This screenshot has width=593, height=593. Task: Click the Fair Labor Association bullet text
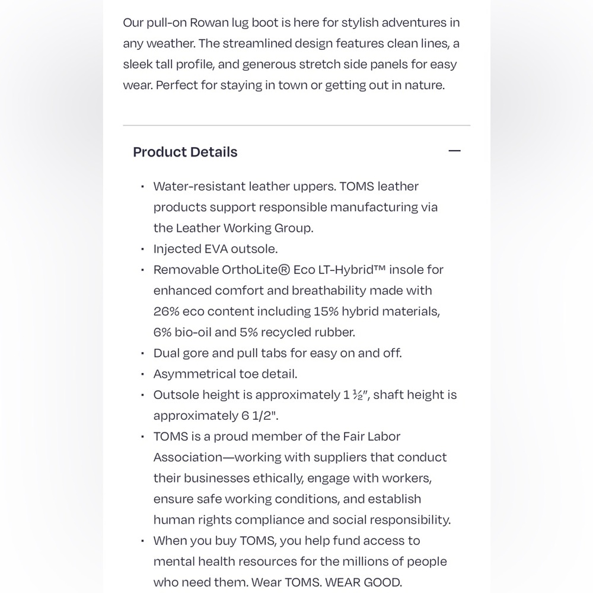click(302, 478)
